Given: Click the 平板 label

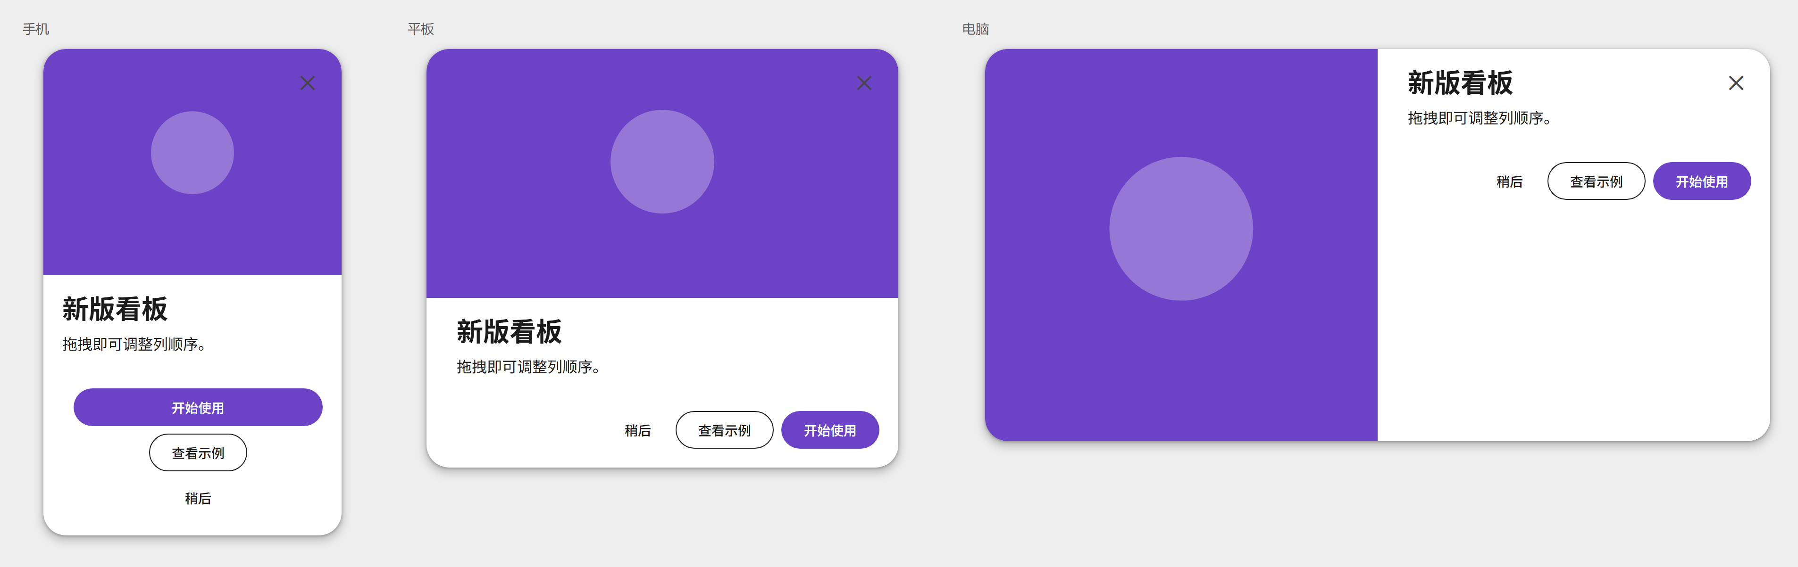Looking at the screenshot, I should pos(421,29).
